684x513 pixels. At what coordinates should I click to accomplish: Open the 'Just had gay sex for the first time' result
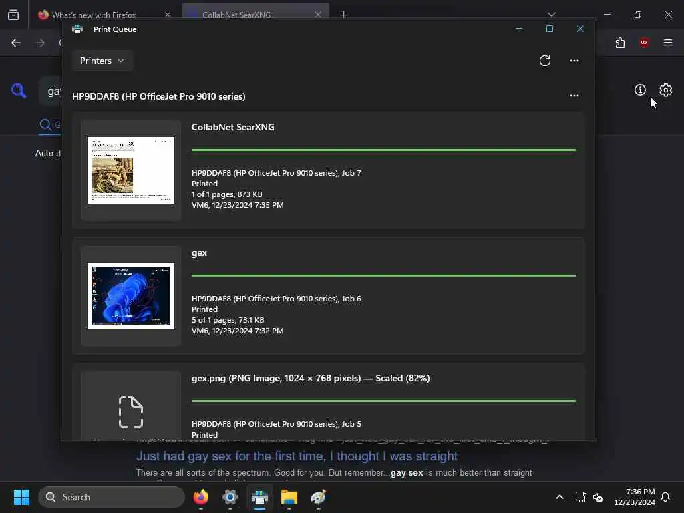(x=297, y=456)
